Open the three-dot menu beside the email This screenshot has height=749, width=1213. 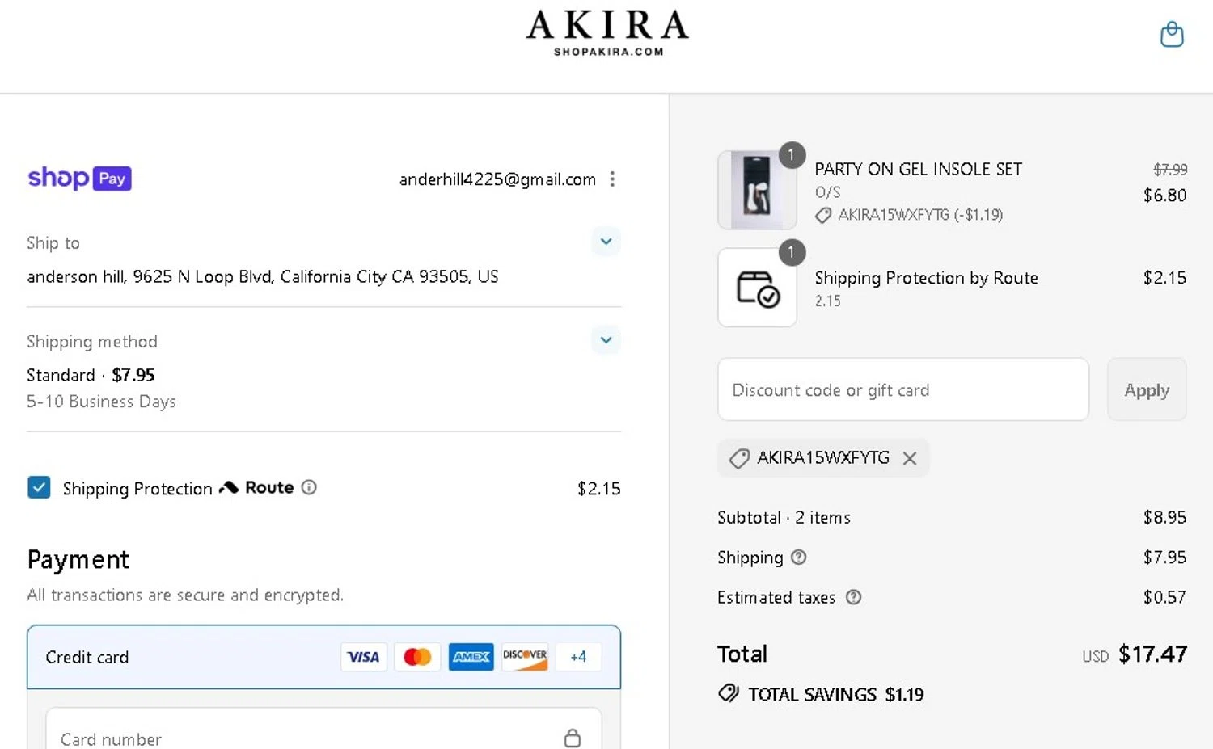coord(612,179)
